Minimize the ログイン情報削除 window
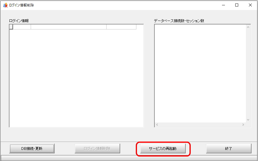Viewport: 258px width, 161px height. (223, 5)
